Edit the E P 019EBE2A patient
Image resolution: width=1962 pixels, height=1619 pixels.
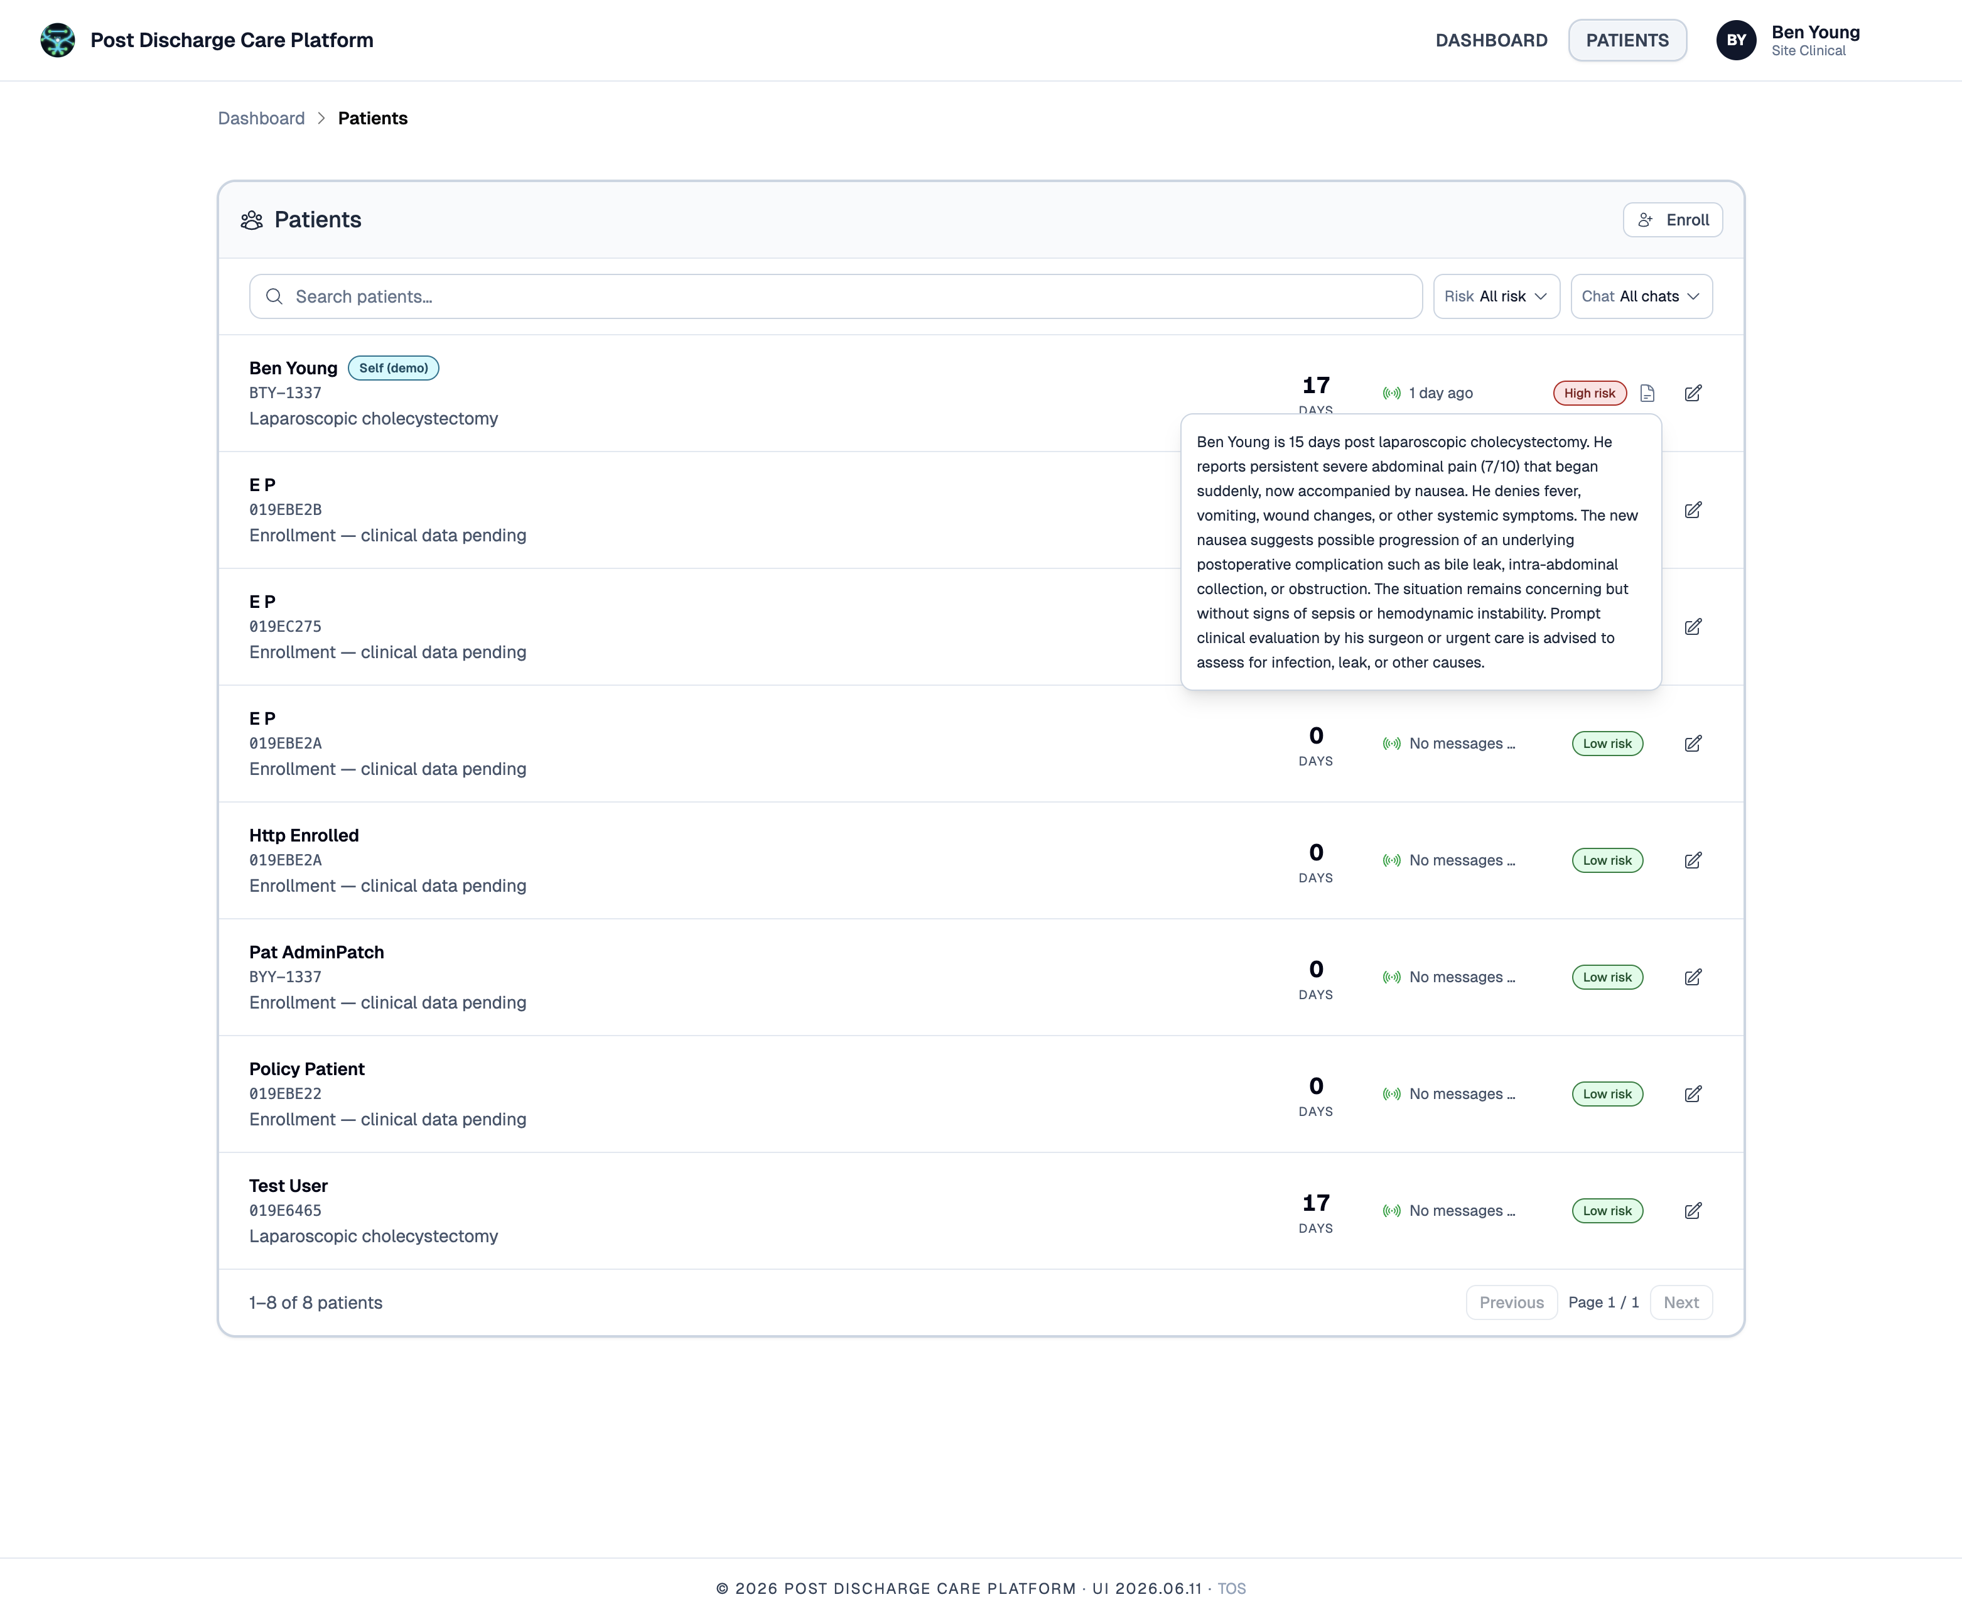coord(1693,744)
